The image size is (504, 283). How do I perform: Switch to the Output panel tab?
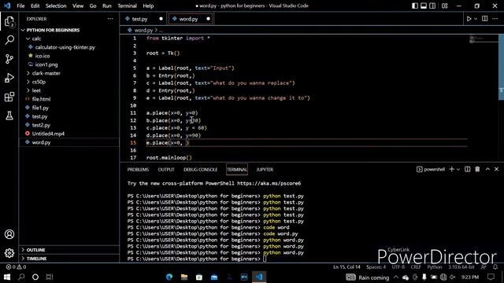pyautogui.click(x=166, y=170)
